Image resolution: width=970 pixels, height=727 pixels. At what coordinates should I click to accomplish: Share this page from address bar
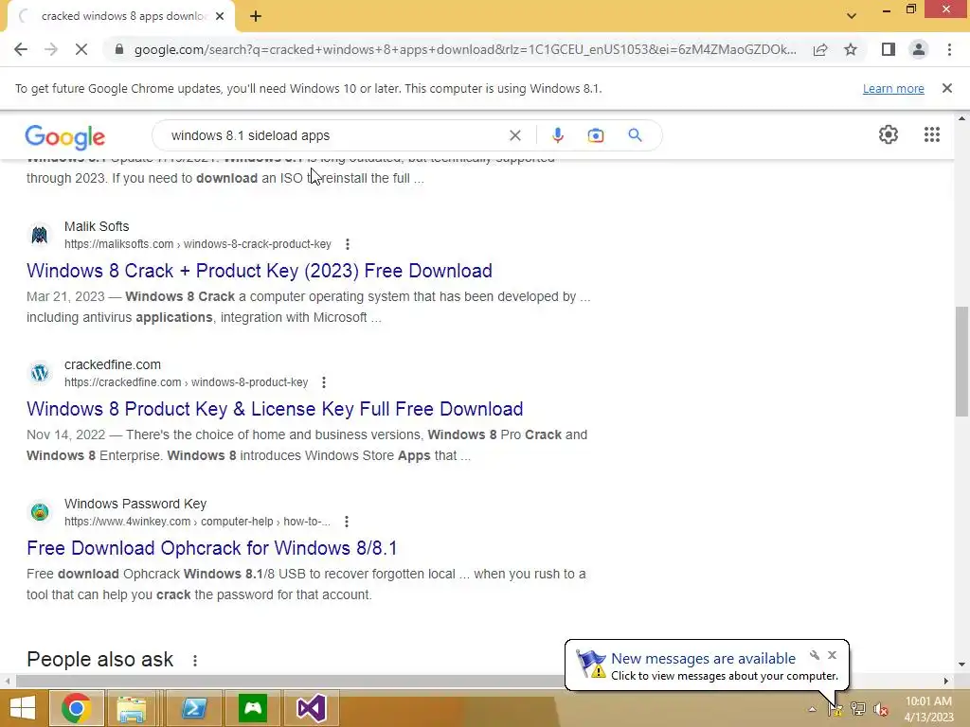click(x=820, y=49)
